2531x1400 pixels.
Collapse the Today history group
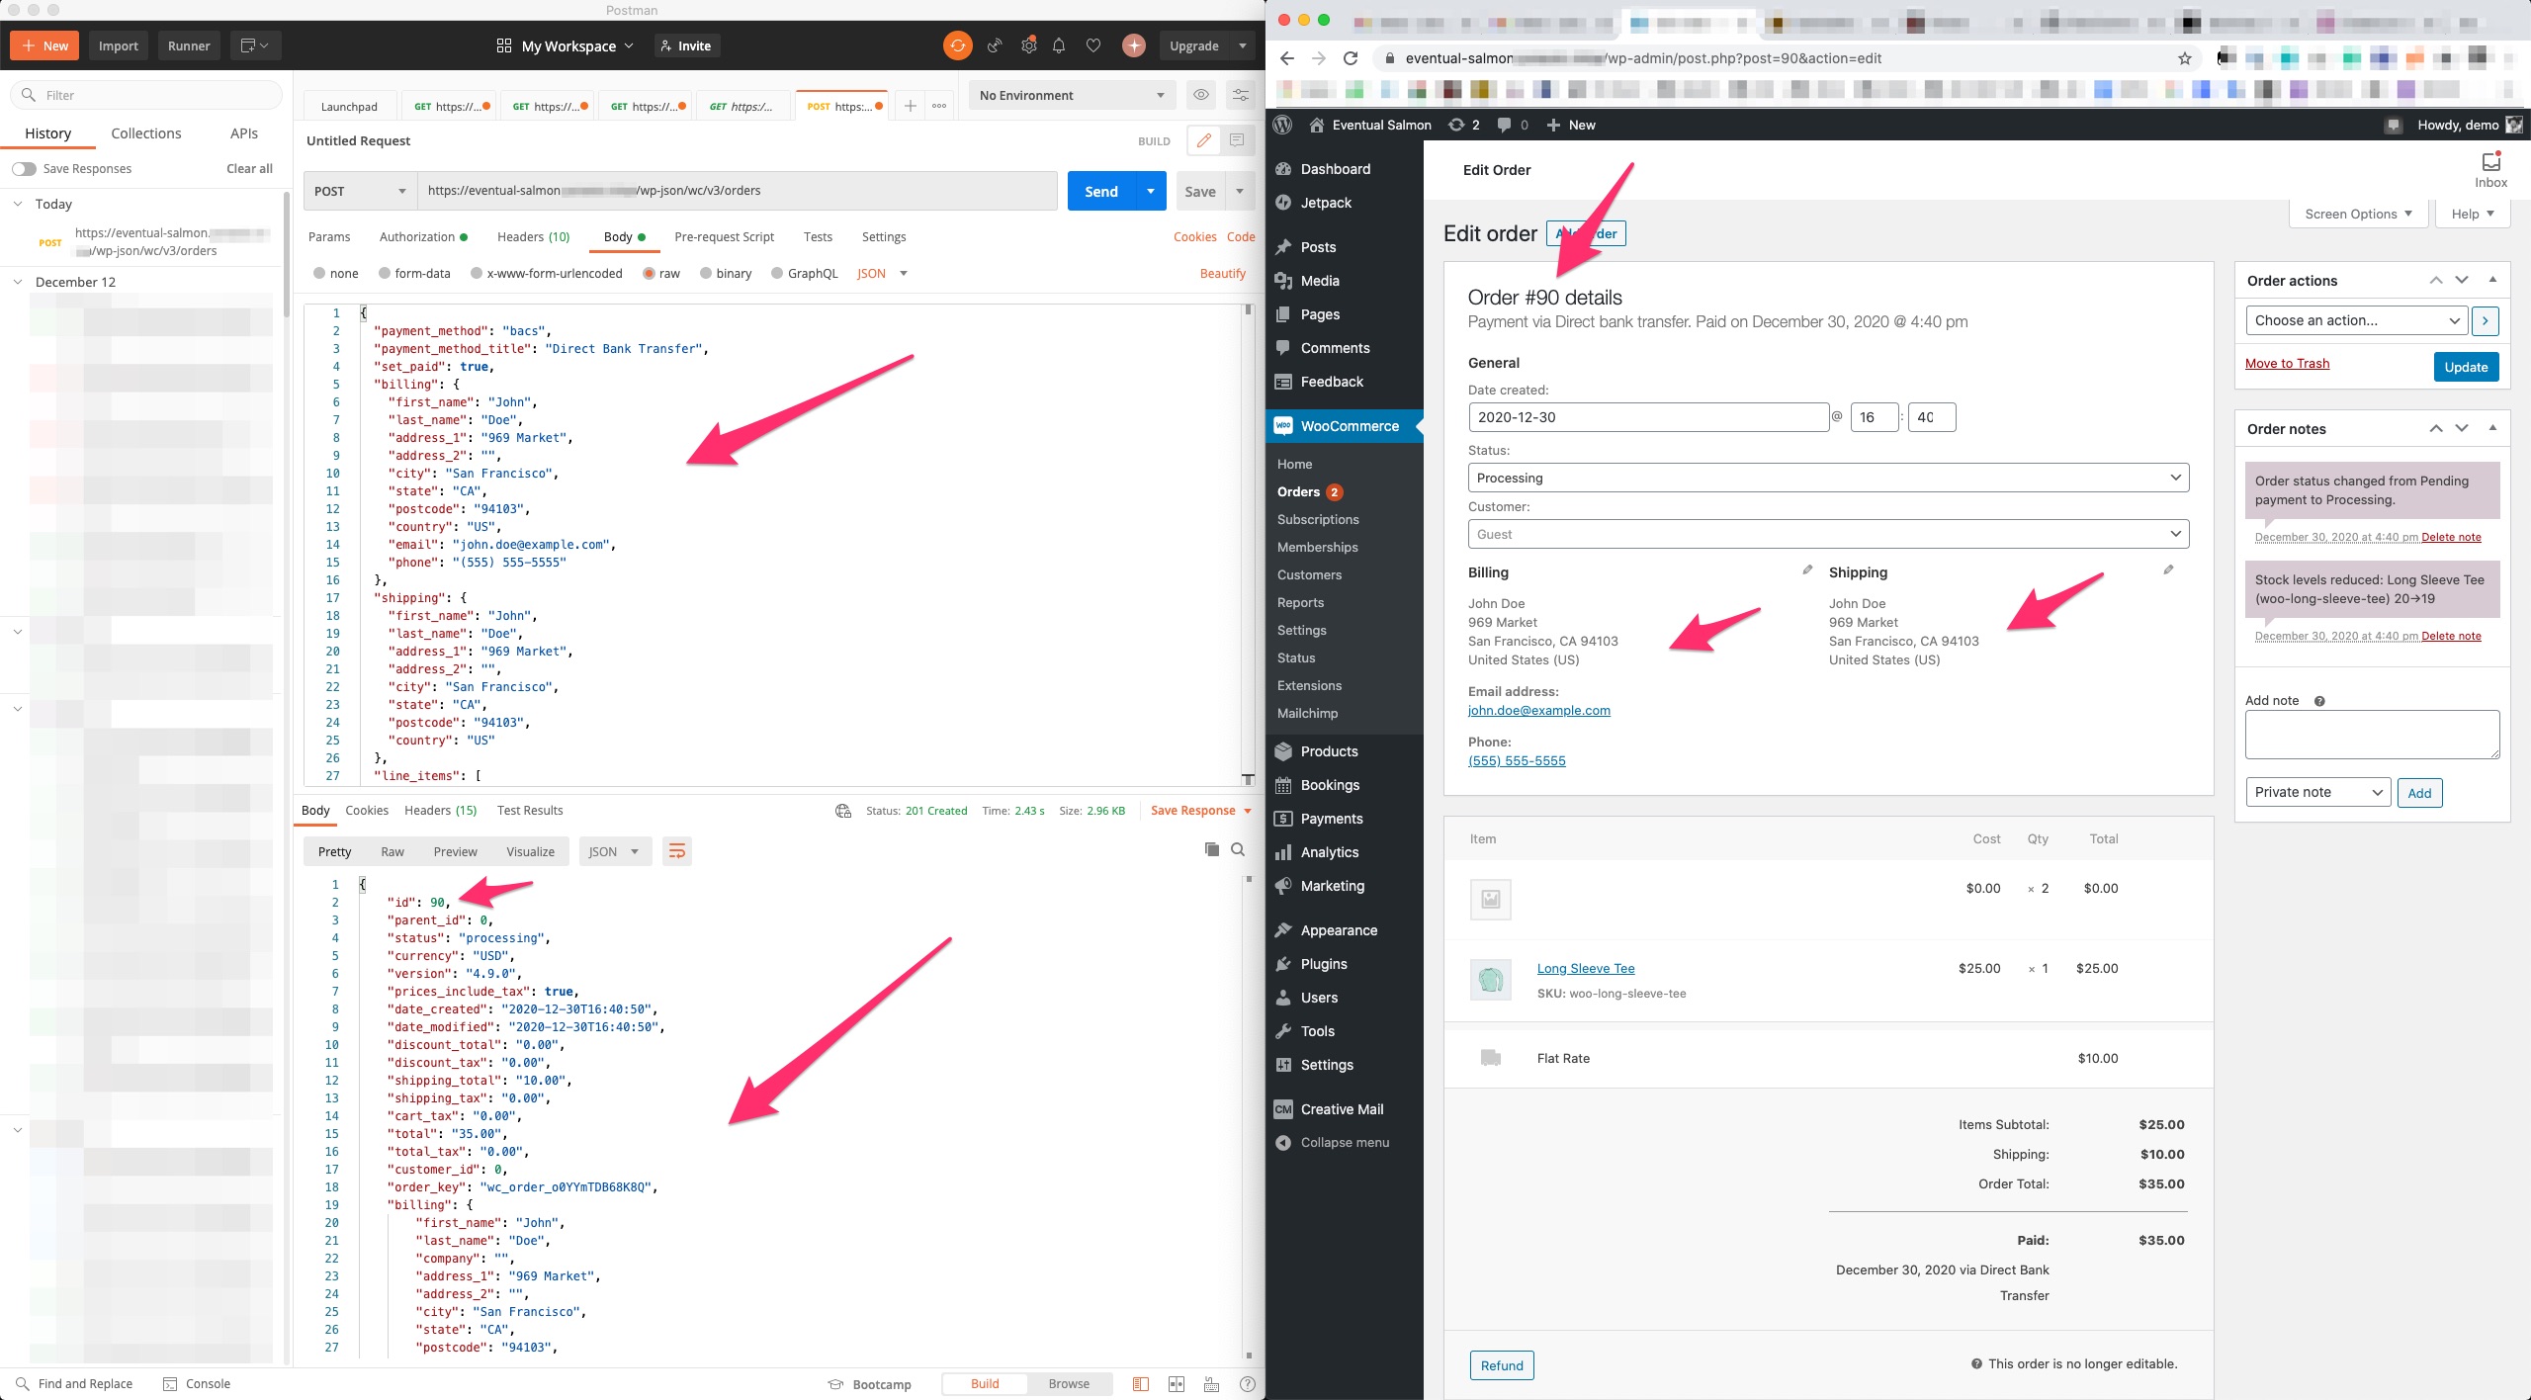(18, 204)
